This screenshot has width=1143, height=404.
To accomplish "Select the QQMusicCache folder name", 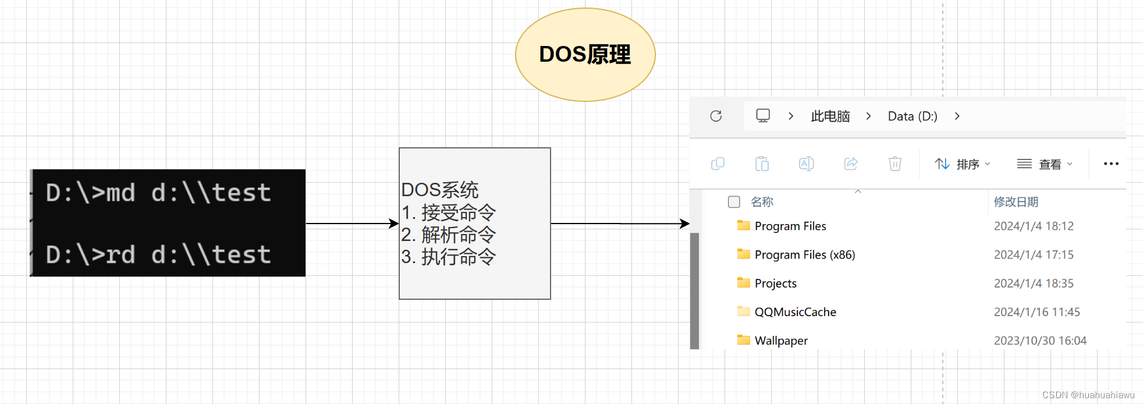I will click(796, 311).
